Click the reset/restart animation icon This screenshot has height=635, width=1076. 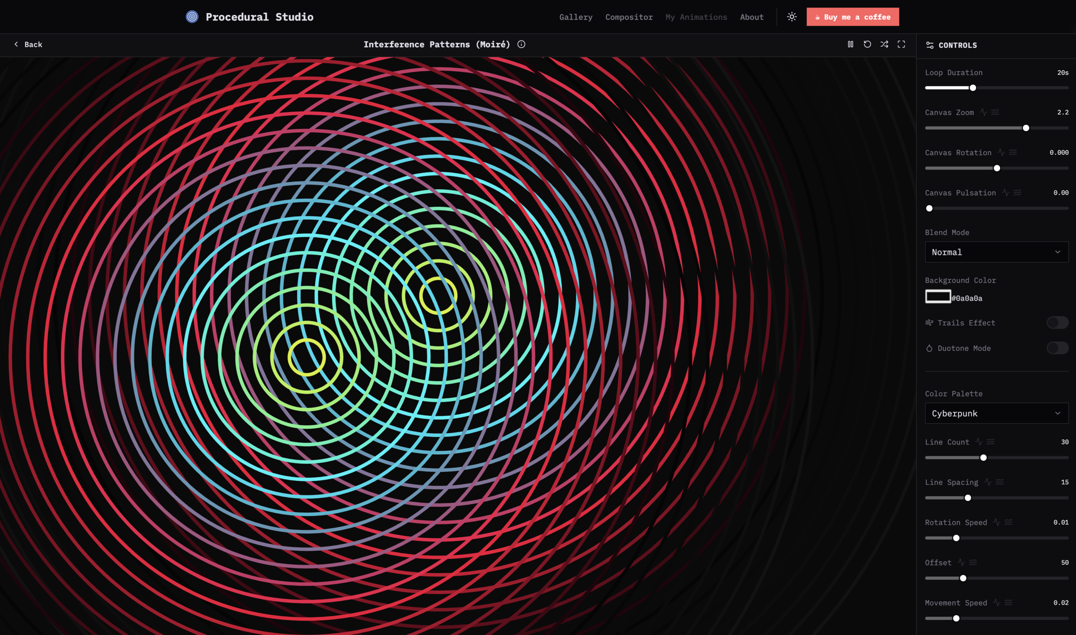(867, 44)
